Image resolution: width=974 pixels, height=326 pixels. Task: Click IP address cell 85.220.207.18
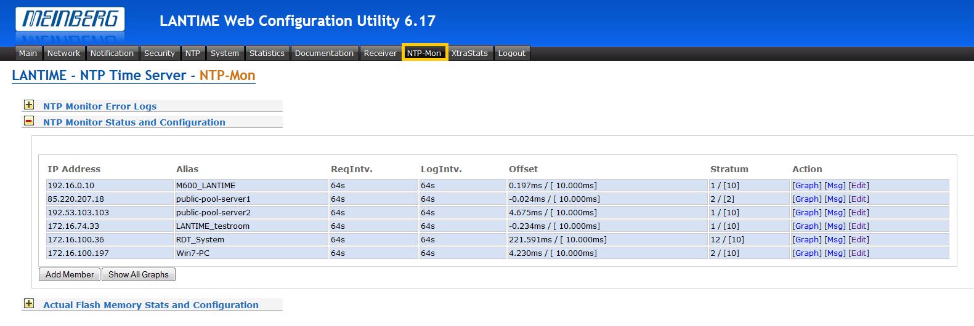click(x=110, y=199)
